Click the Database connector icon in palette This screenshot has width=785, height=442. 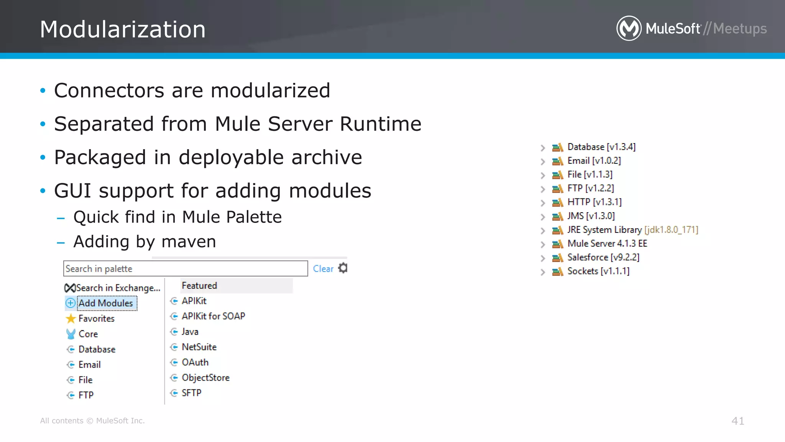71,349
